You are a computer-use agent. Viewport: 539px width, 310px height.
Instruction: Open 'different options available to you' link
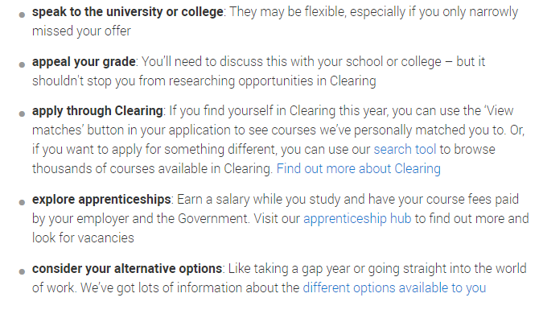click(x=394, y=287)
